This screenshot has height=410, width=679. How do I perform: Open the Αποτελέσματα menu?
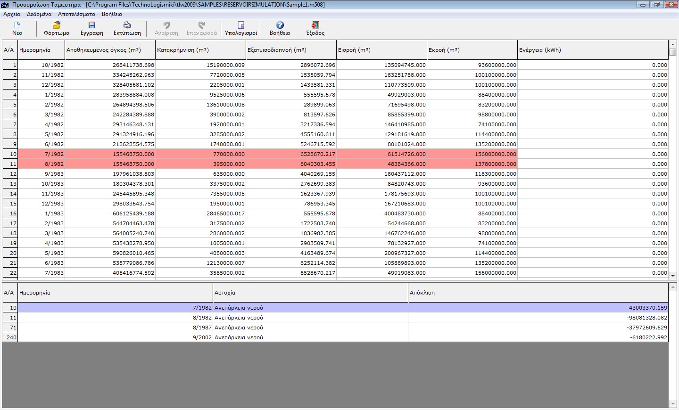pyautogui.click(x=76, y=14)
